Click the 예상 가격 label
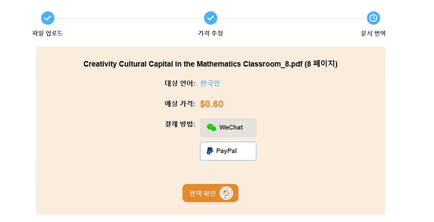The height and width of the screenshot is (222, 434). [180, 103]
